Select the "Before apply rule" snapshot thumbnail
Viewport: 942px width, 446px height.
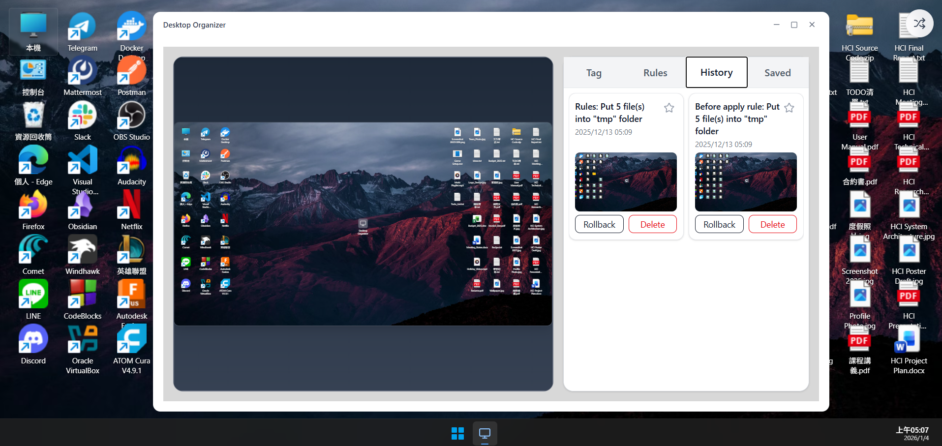(746, 182)
